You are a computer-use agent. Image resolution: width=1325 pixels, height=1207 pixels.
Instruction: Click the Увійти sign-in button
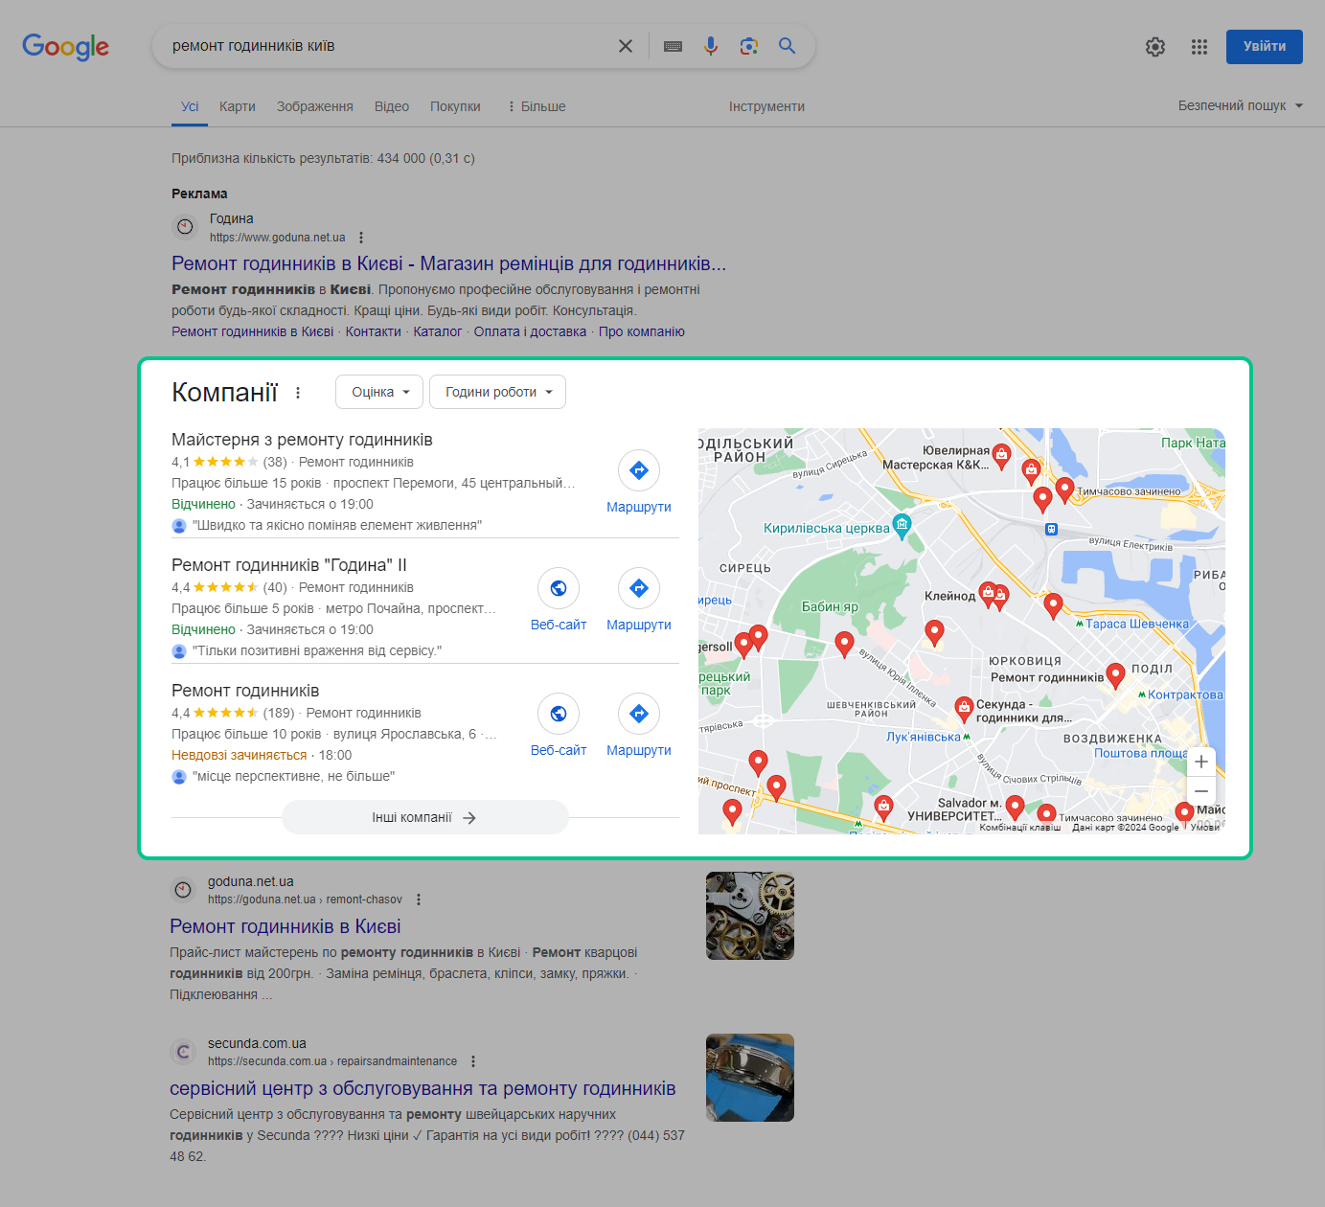click(x=1265, y=46)
